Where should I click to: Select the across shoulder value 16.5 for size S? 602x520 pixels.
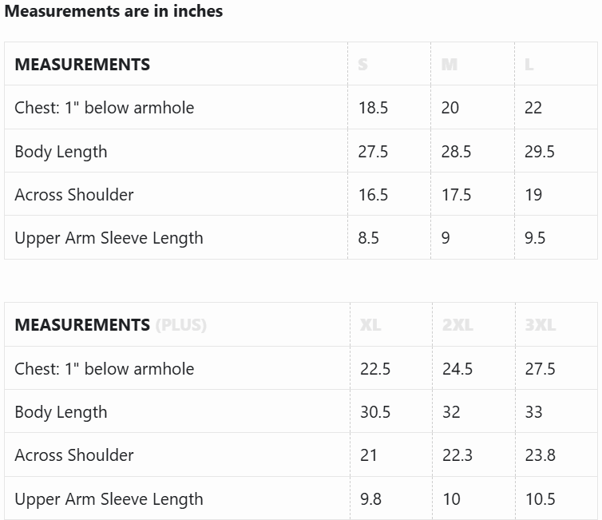[373, 195]
